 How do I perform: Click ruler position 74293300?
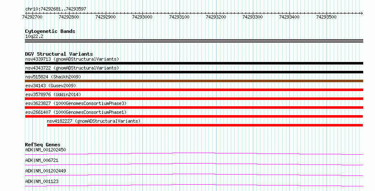click(252, 17)
